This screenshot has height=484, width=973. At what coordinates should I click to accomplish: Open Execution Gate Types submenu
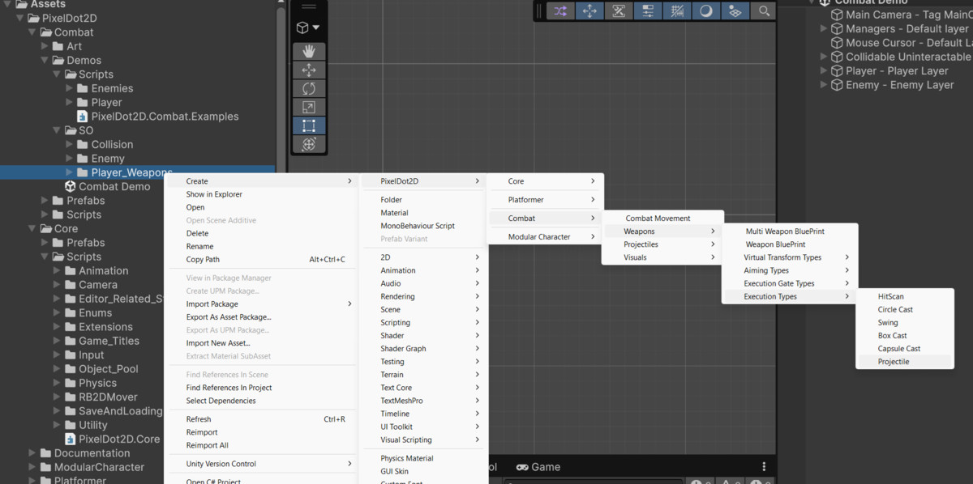pyautogui.click(x=789, y=283)
